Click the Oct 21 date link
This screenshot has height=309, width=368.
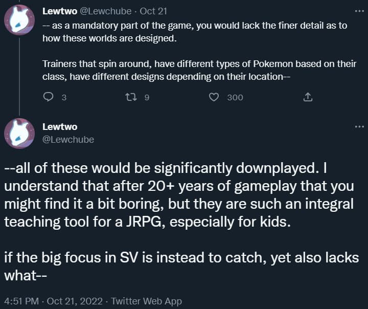tap(153, 11)
